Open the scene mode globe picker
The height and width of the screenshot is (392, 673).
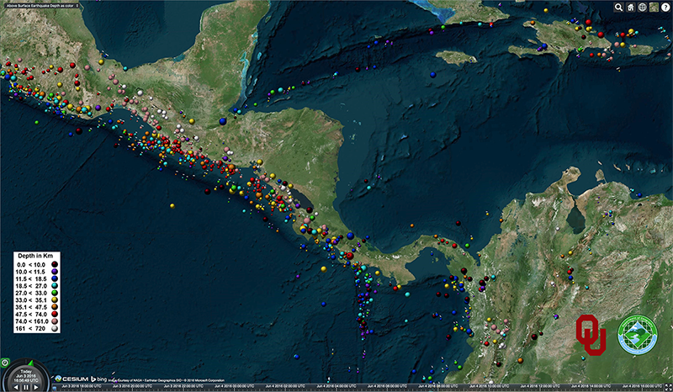(642, 8)
